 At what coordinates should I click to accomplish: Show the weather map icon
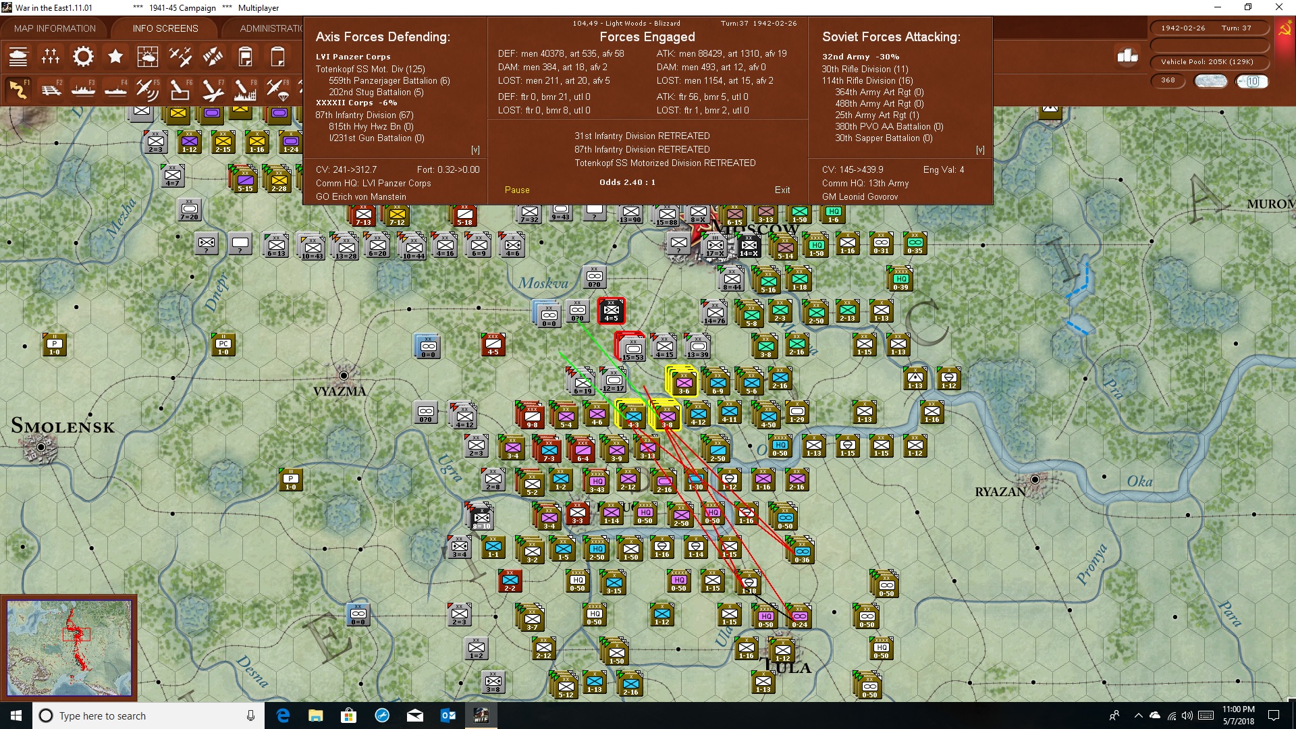point(148,57)
